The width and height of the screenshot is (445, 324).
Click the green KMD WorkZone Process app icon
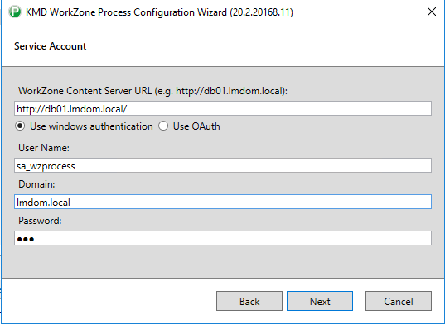pyautogui.click(x=14, y=12)
